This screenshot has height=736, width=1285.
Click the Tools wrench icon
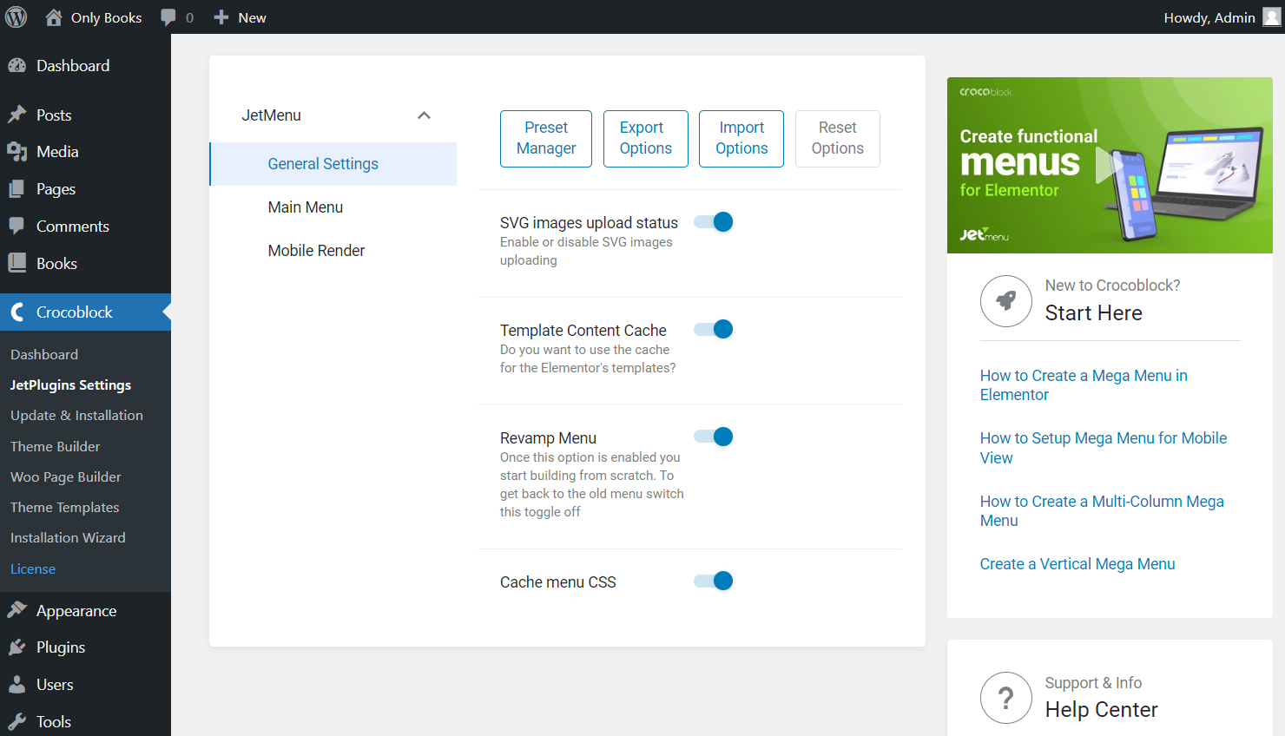16,722
